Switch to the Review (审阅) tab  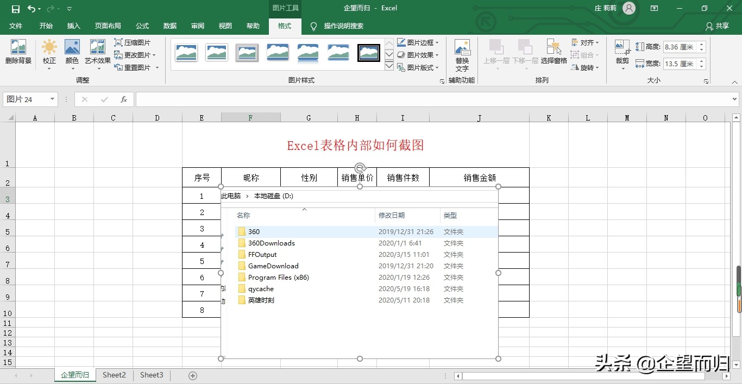pos(198,26)
